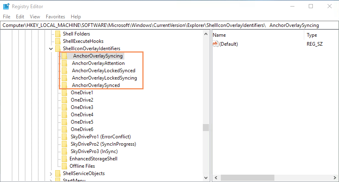Open the File menu
Image resolution: width=339 pixels, height=182 pixels.
[7, 17]
